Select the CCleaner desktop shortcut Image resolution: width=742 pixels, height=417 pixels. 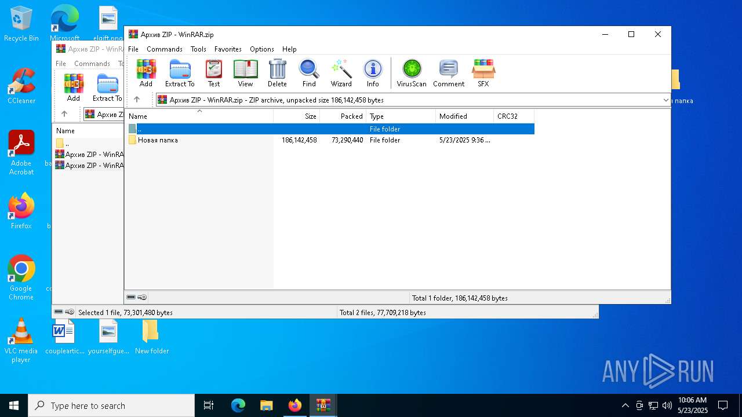(21, 86)
